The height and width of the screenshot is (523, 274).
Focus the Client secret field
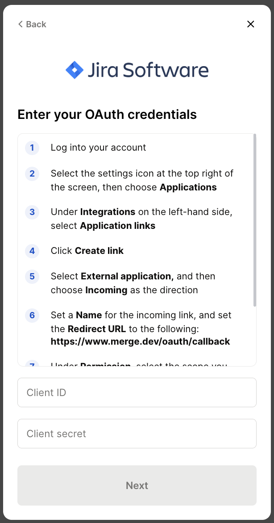pyautogui.click(x=137, y=434)
